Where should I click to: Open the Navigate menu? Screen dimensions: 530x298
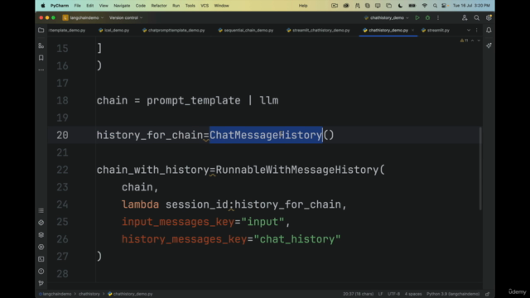click(122, 6)
